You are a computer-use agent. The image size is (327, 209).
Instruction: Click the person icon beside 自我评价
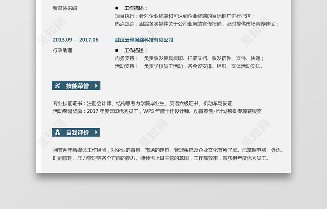pos(58,132)
